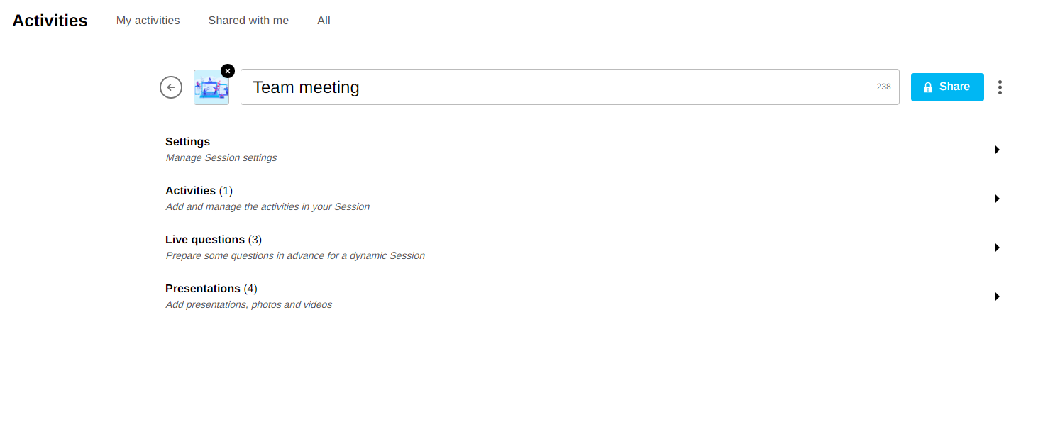Open the Live questions (3) section

(x=213, y=240)
